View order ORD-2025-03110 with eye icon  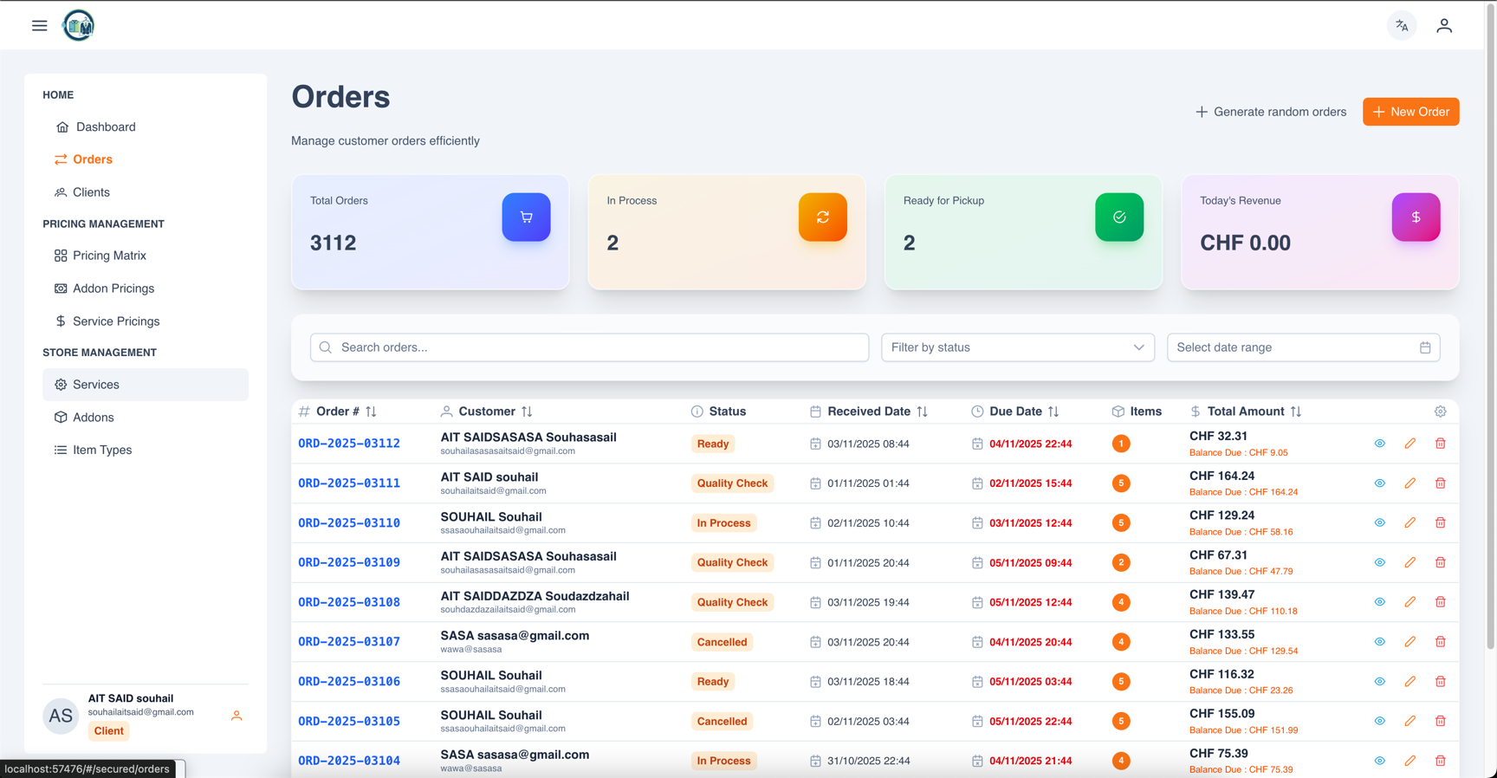pyautogui.click(x=1379, y=522)
